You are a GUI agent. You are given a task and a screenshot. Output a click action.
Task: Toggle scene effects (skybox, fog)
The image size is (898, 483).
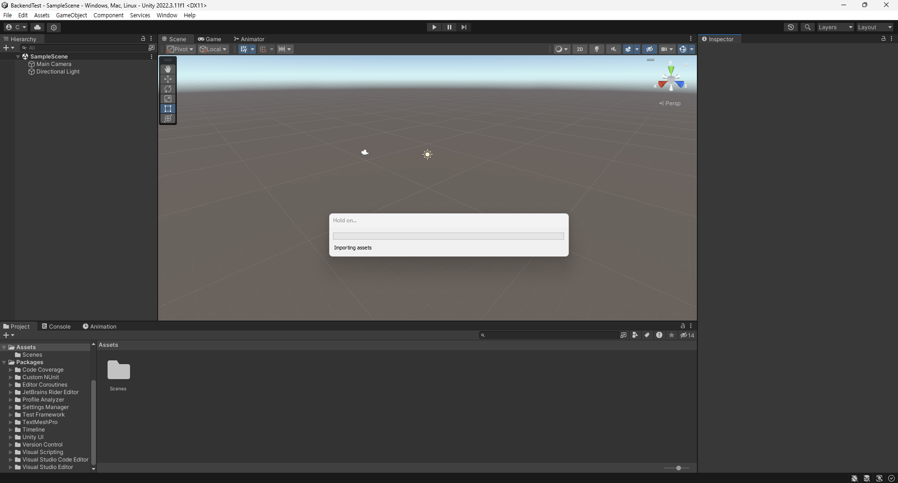coord(628,49)
